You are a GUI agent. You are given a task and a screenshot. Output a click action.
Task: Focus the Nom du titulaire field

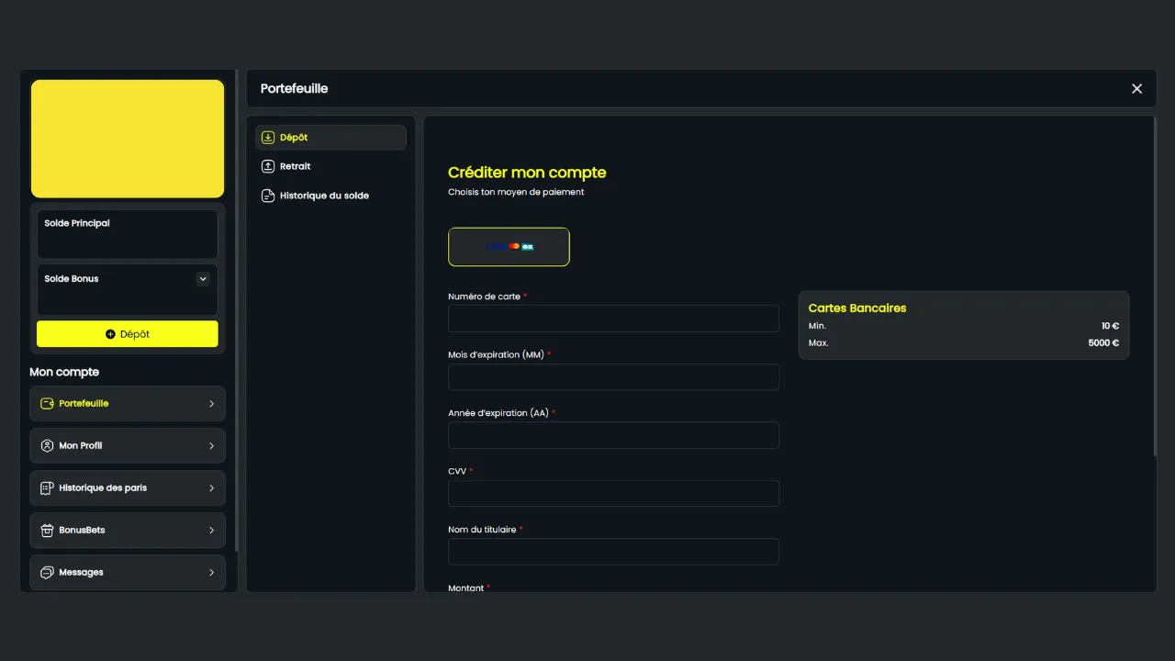pos(613,552)
